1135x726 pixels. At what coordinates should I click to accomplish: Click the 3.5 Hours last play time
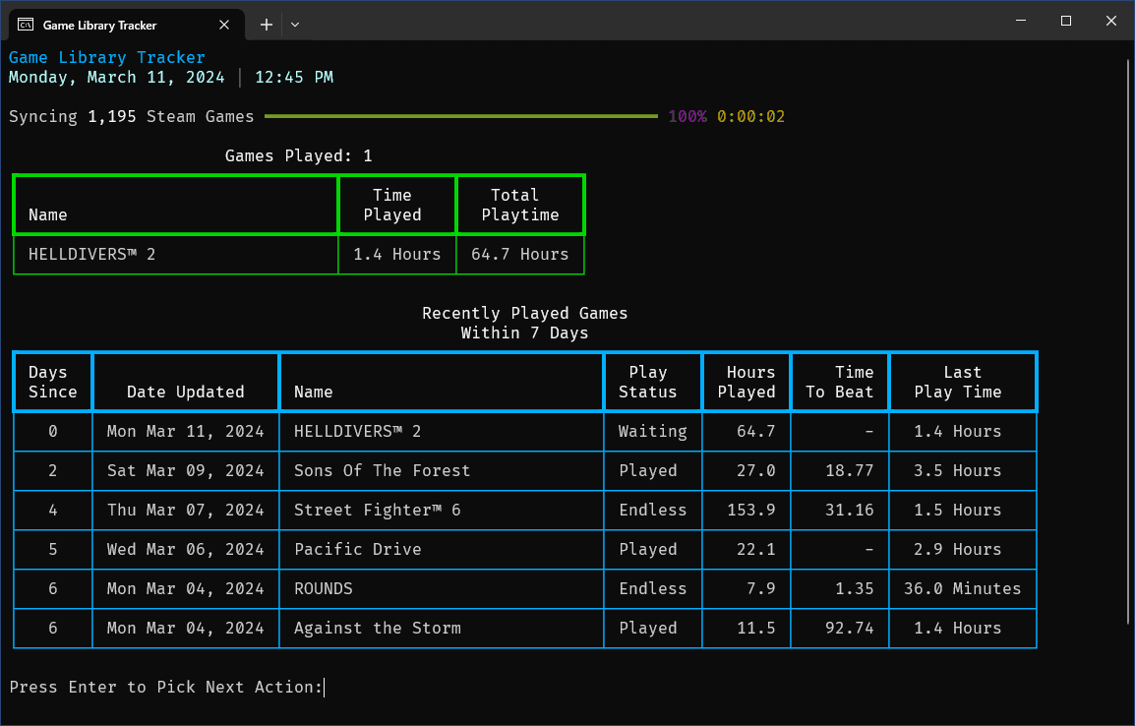point(958,470)
